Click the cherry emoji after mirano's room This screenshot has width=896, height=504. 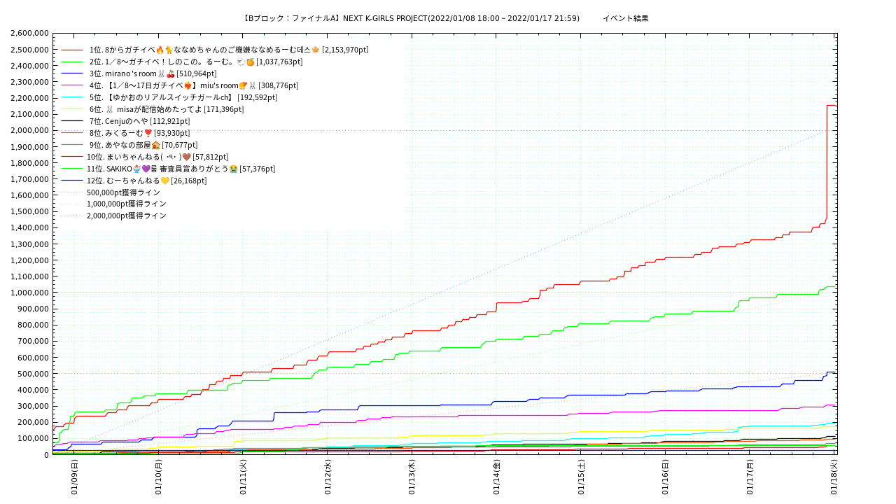[171, 73]
